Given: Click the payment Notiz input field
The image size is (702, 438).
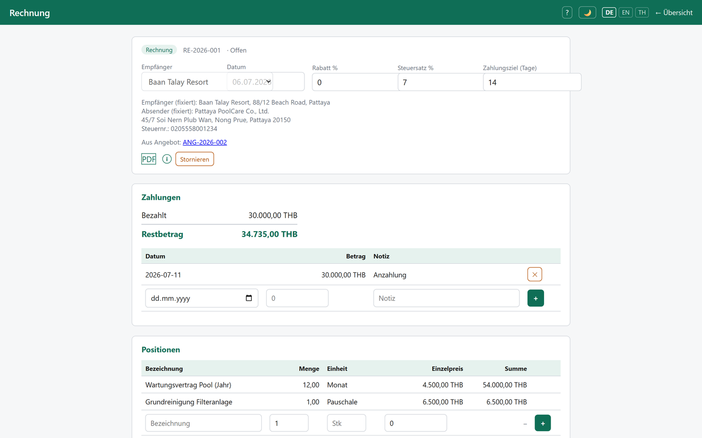Looking at the screenshot, I should (446, 298).
